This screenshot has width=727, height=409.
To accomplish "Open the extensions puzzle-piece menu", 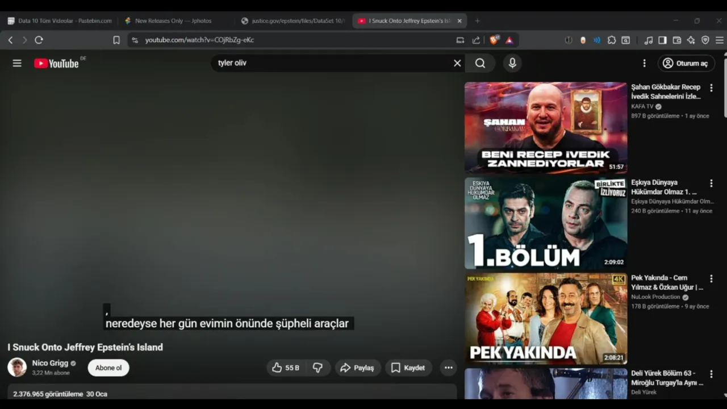I will click(x=612, y=40).
